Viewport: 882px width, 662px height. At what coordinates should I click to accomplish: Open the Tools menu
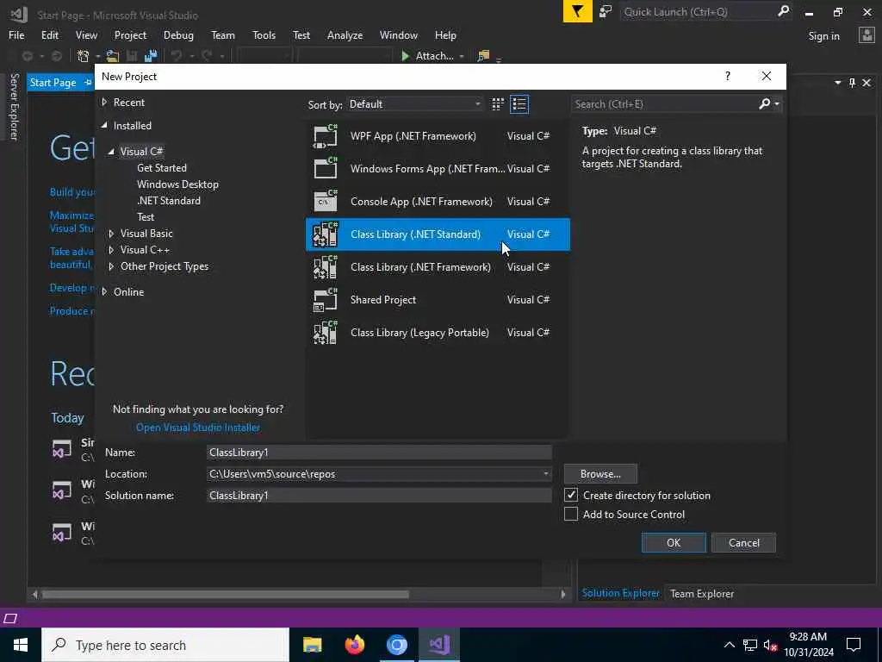(264, 34)
